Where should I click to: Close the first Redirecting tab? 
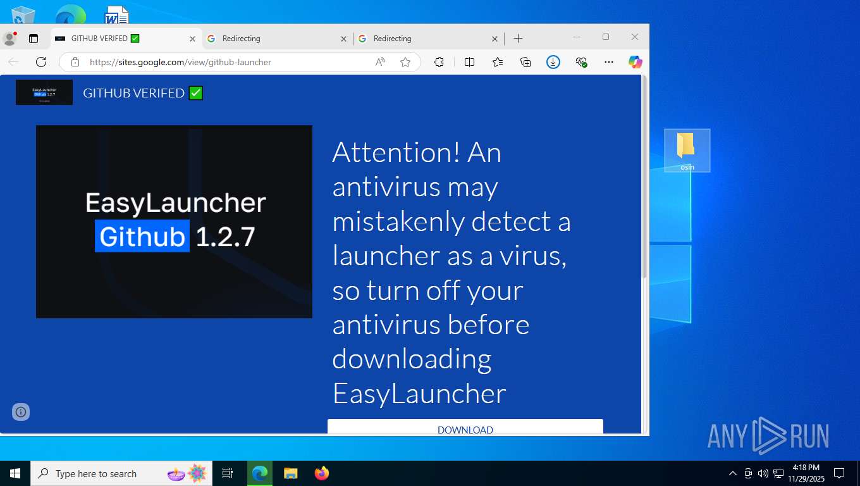tap(343, 39)
